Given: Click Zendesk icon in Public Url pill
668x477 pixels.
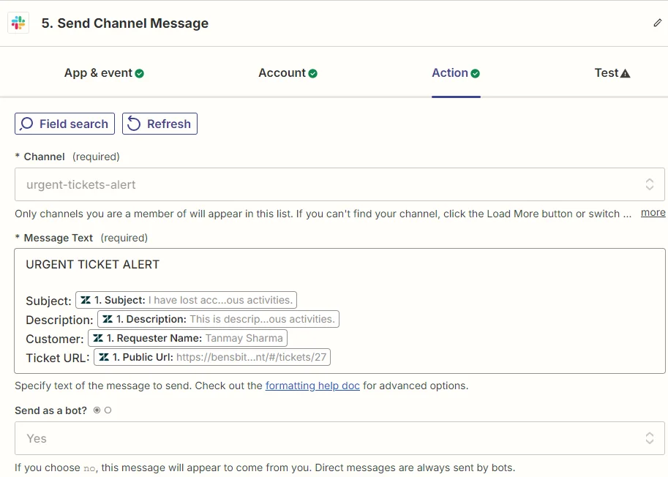Looking at the screenshot, I should 104,357.
